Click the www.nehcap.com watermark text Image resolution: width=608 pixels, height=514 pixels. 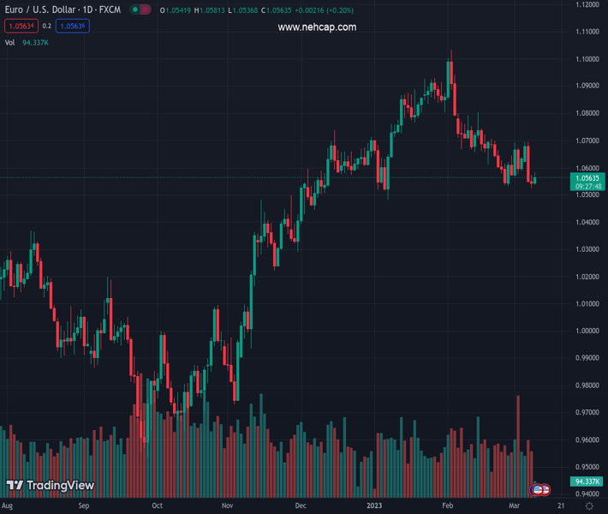point(317,27)
